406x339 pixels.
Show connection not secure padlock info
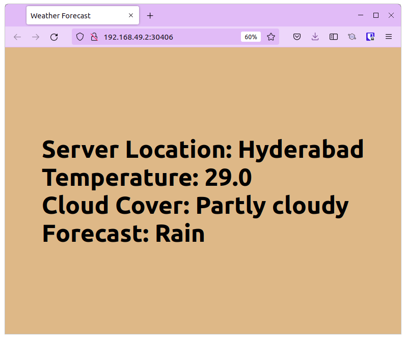click(x=94, y=37)
